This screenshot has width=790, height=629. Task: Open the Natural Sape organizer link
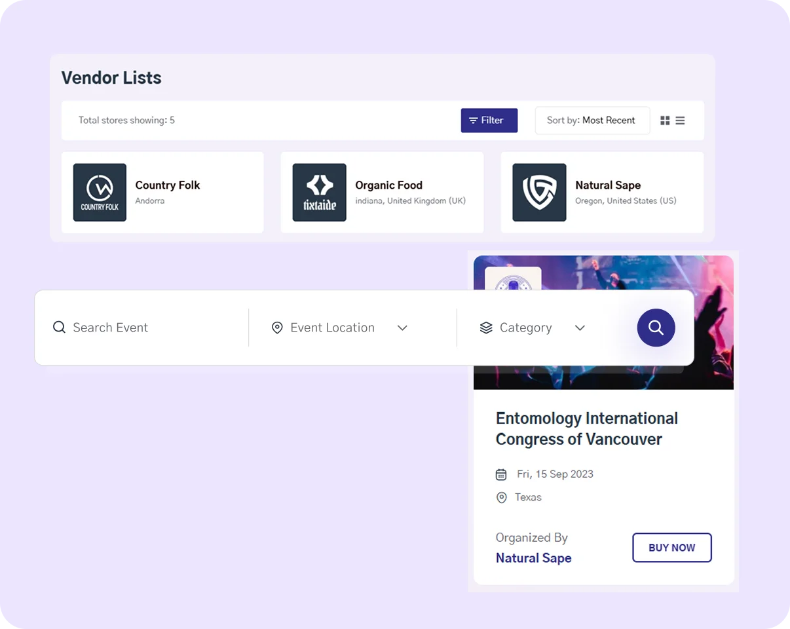(533, 558)
